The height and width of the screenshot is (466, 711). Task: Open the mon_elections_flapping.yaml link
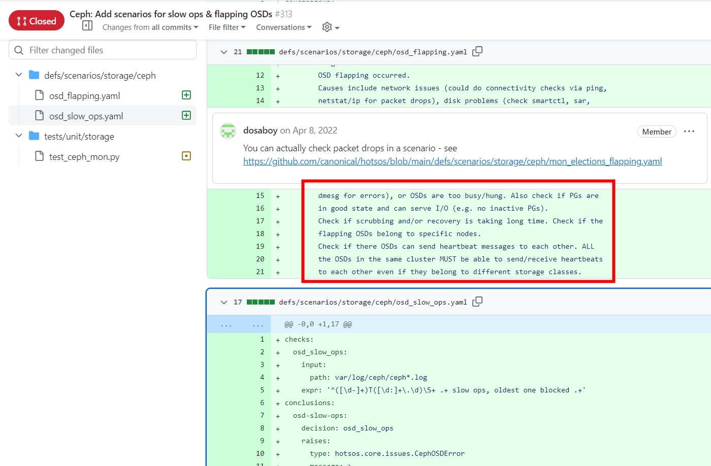tap(453, 161)
